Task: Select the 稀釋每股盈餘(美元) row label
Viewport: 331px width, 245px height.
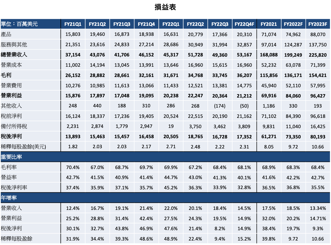Action: (x=23, y=147)
